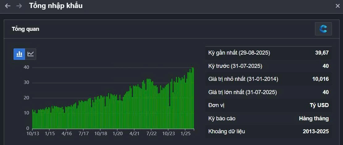Click the 4/16 x-axis label

tap(67, 133)
